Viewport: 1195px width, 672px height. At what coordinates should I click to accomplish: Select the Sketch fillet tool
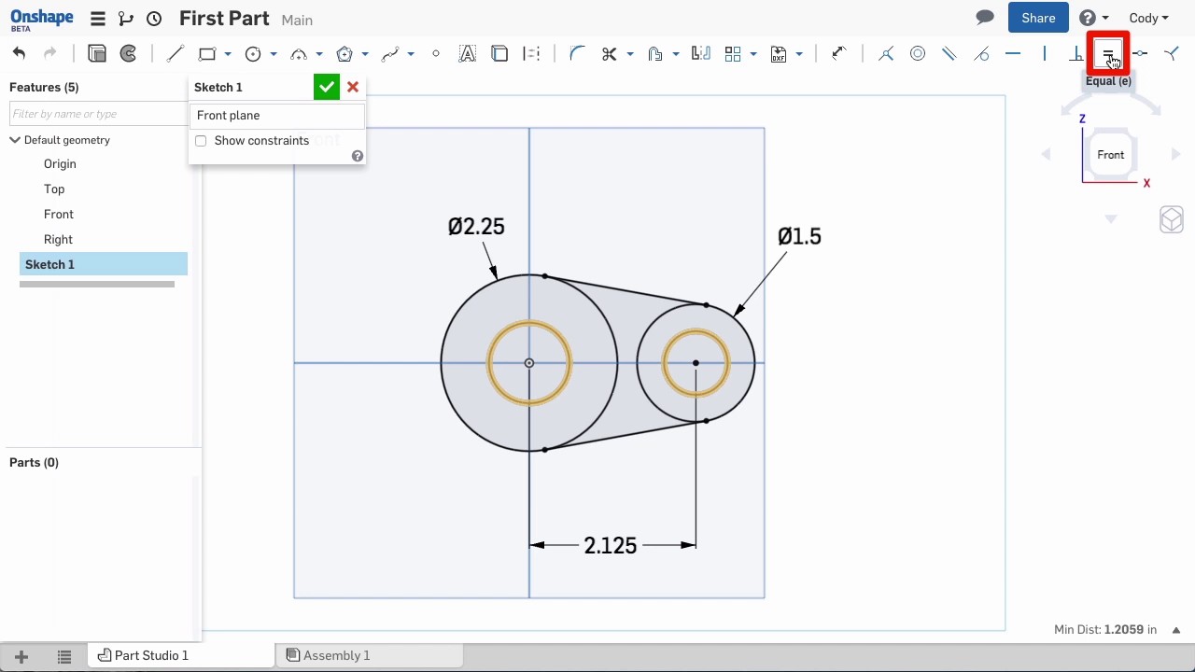(x=577, y=53)
